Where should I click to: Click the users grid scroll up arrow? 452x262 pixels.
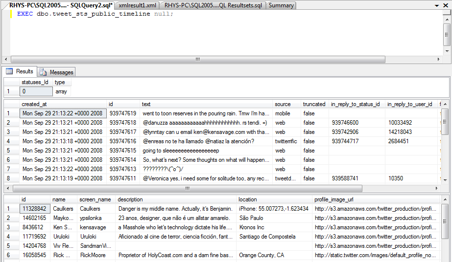445,199
